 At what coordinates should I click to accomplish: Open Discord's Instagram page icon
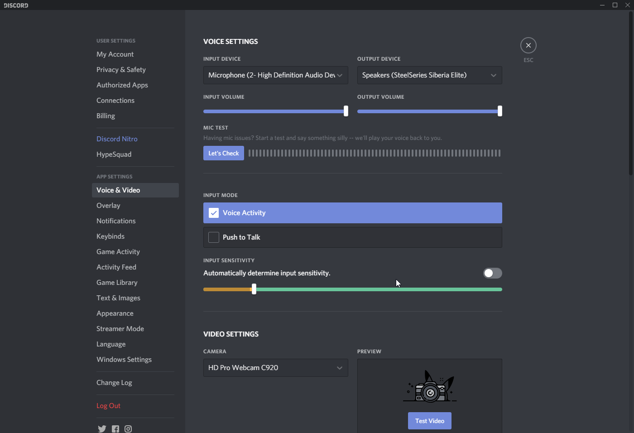click(128, 429)
